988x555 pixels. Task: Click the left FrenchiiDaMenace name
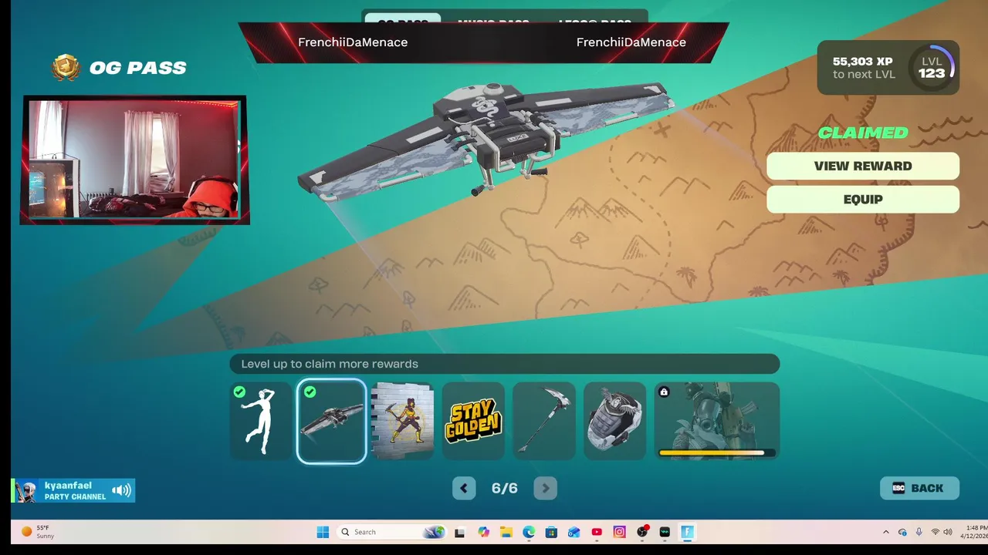point(353,42)
